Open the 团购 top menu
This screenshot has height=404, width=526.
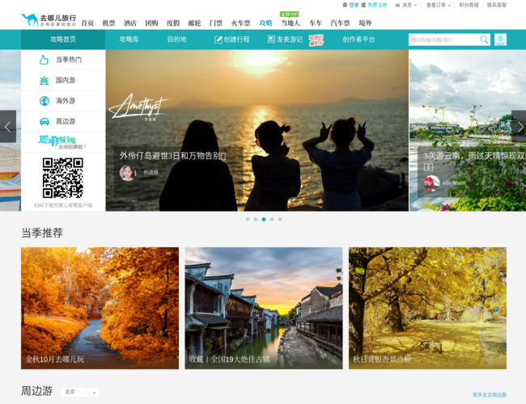point(151,23)
